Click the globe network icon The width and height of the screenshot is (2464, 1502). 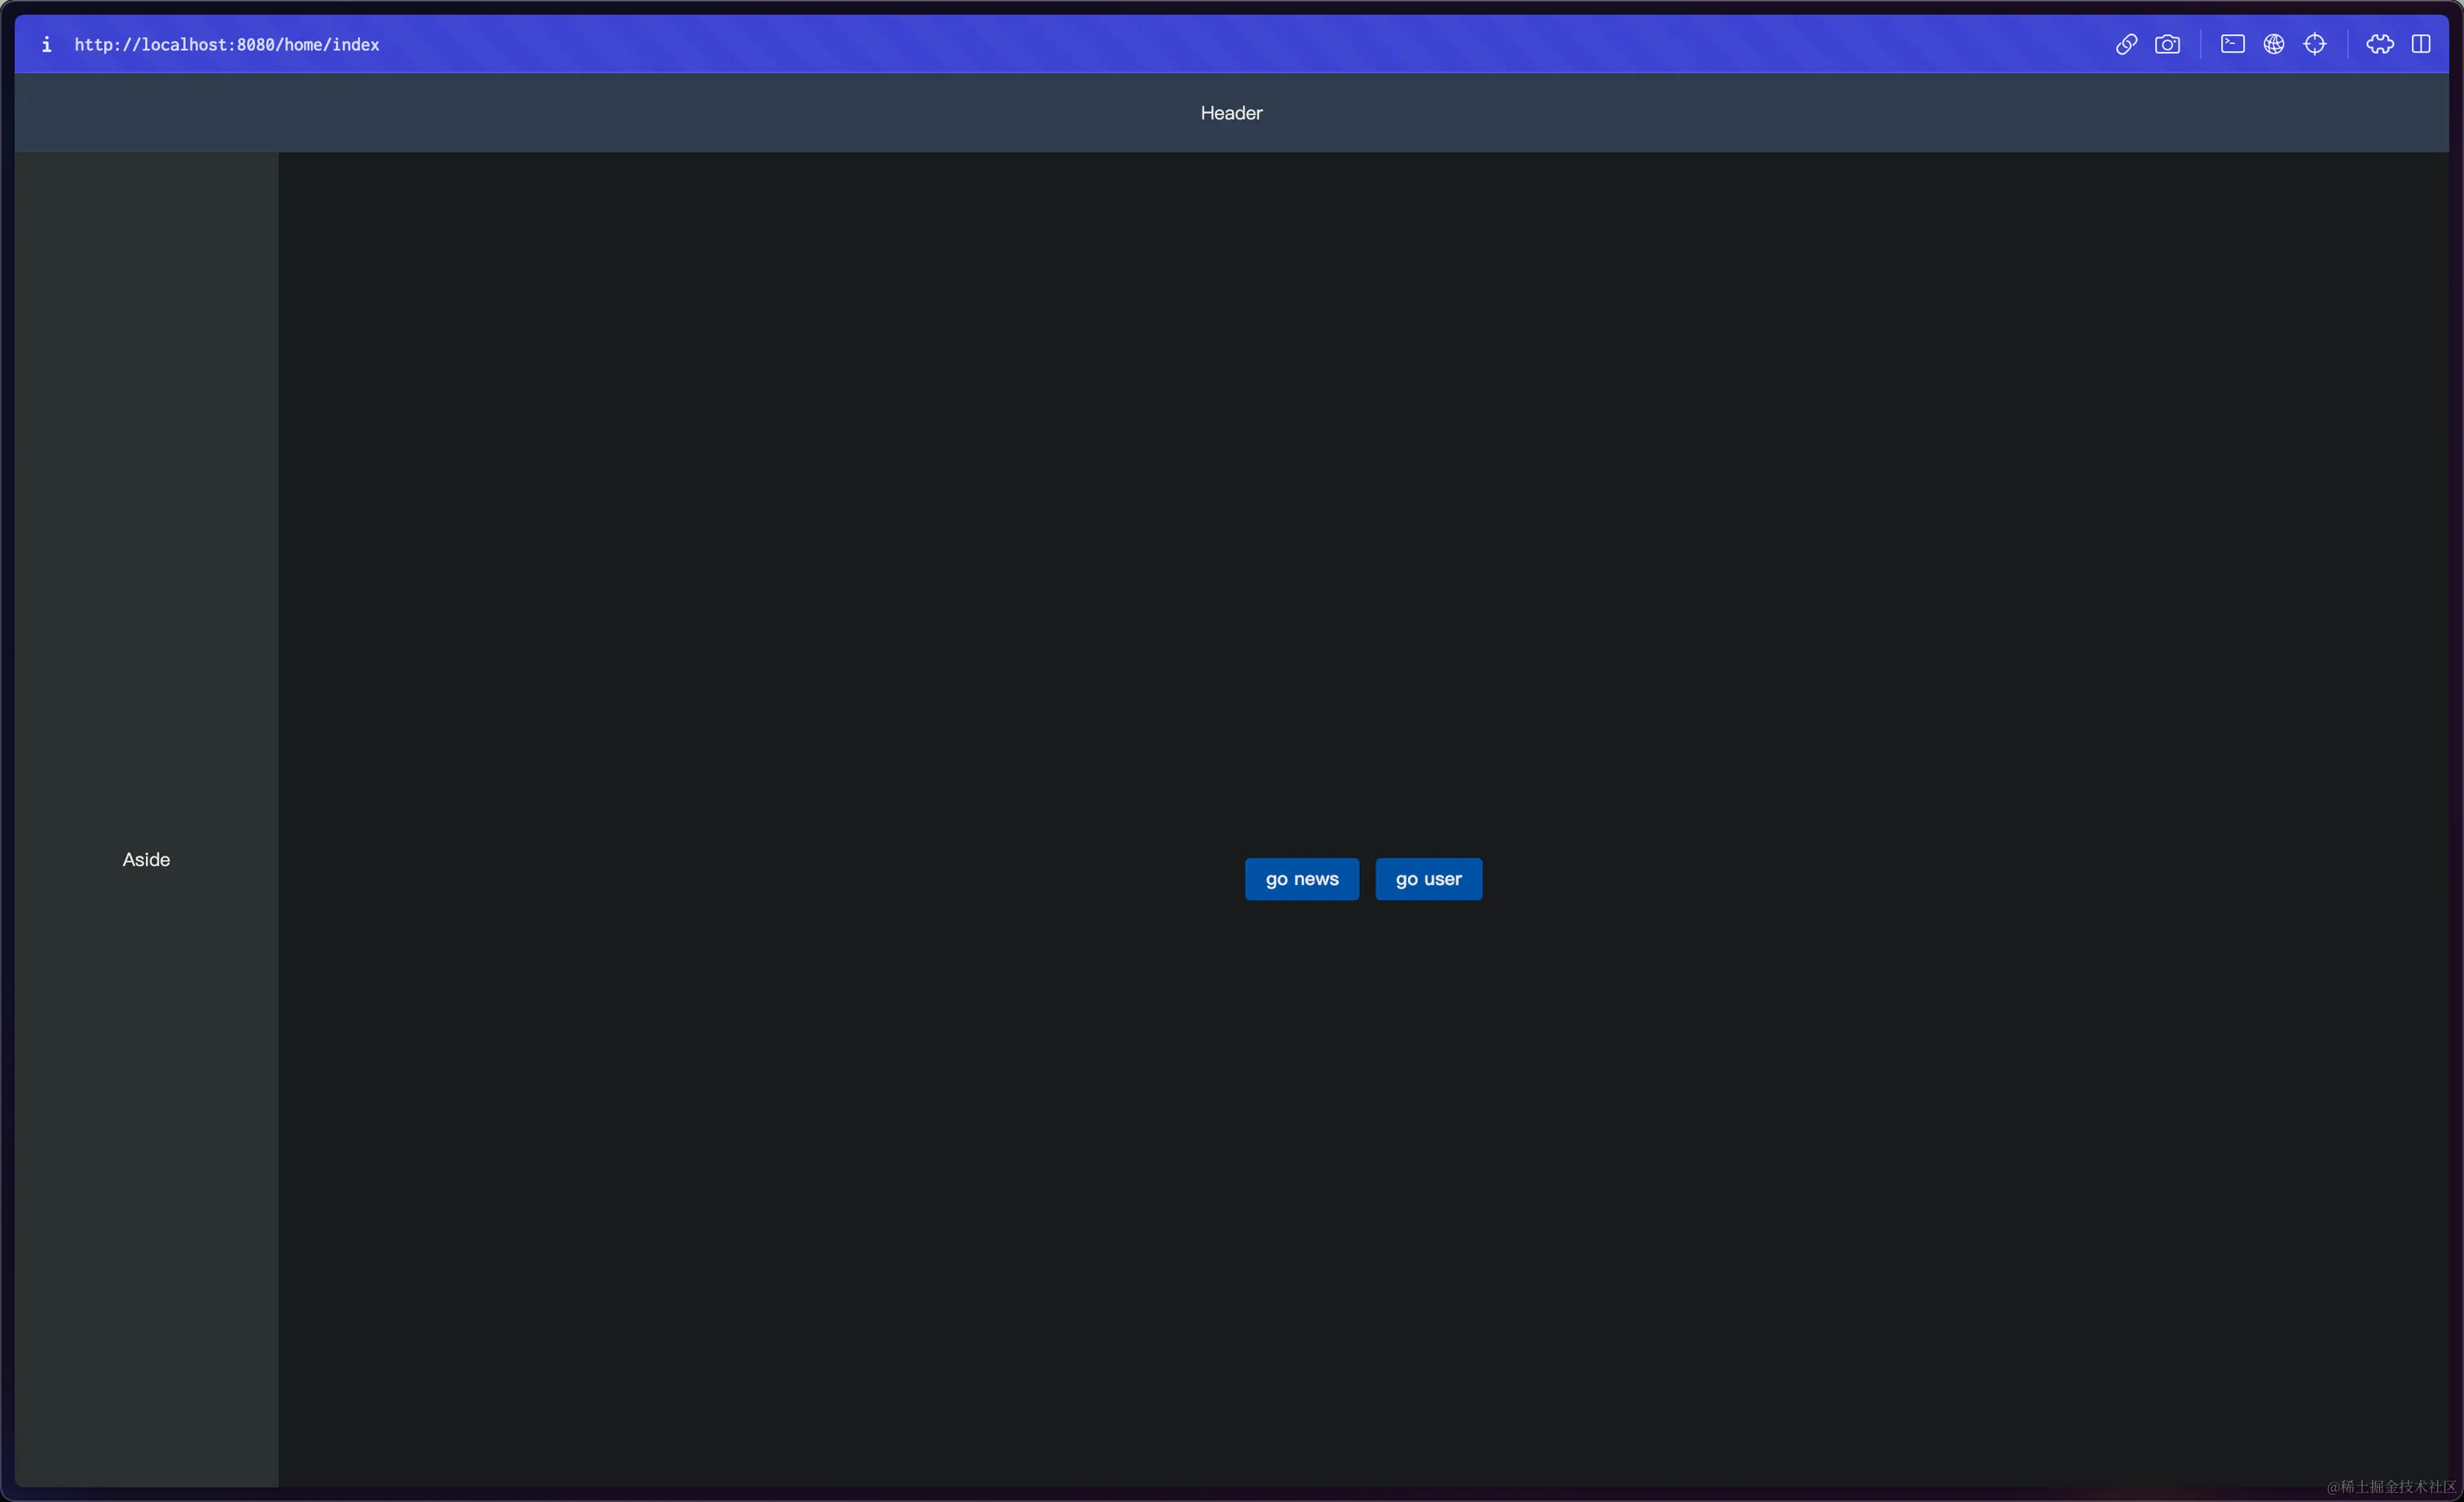pos(2273,44)
